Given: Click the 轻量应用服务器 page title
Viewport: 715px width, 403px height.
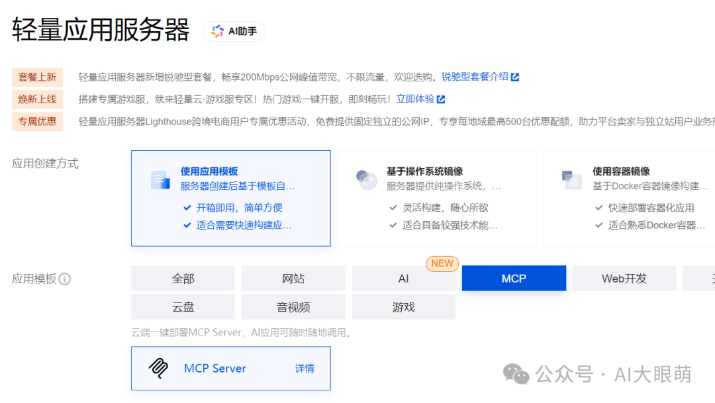Looking at the screenshot, I should [x=101, y=30].
